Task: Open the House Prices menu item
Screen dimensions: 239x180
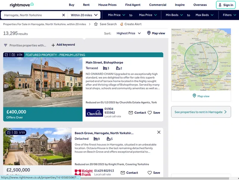Action: point(107,5)
